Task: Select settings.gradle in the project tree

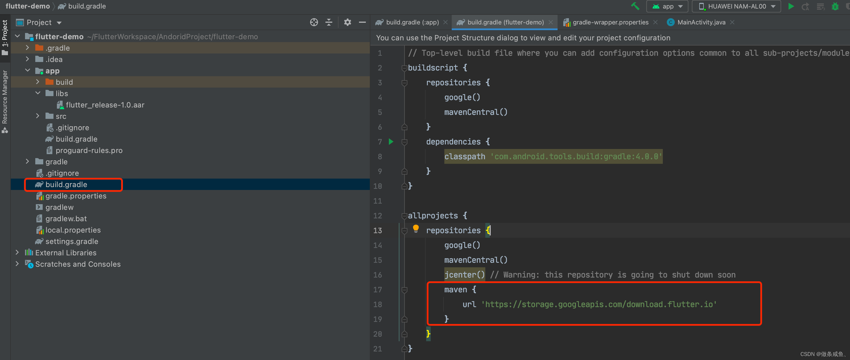Action: (x=72, y=241)
